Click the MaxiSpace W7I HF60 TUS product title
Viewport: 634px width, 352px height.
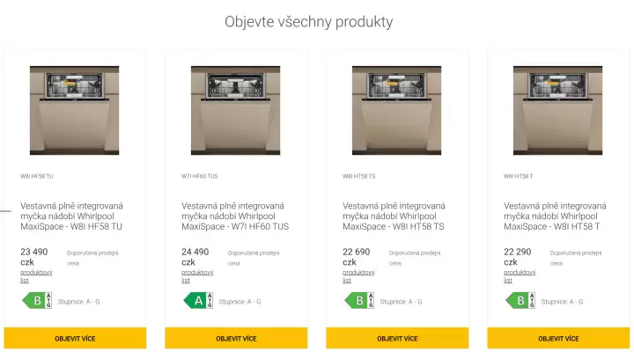pos(233,216)
